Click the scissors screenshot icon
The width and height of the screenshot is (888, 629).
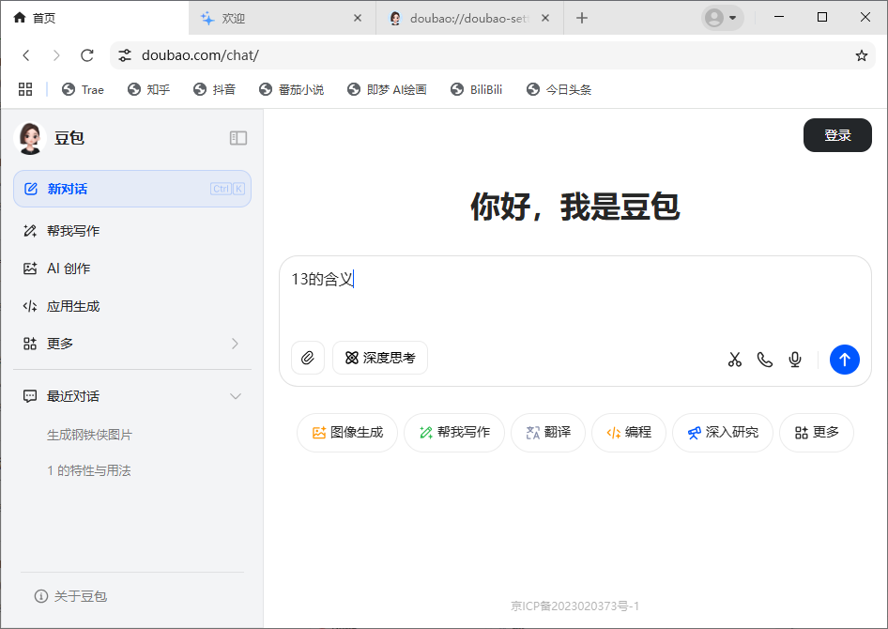(x=735, y=360)
